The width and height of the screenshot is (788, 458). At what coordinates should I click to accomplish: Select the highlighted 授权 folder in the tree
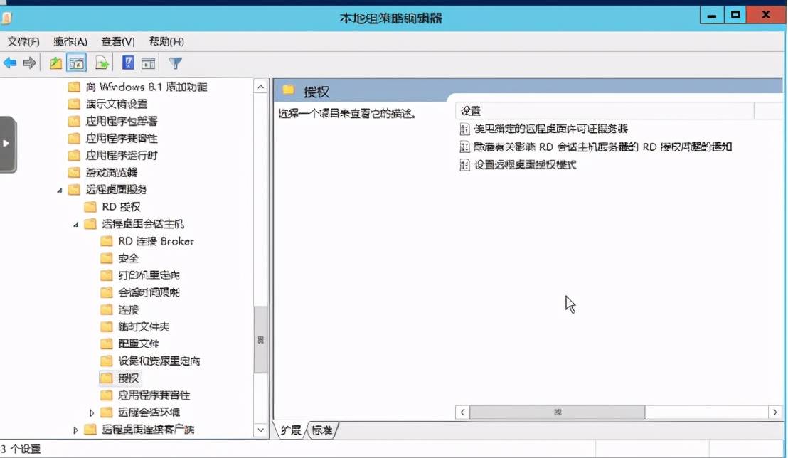coord(119,378)
